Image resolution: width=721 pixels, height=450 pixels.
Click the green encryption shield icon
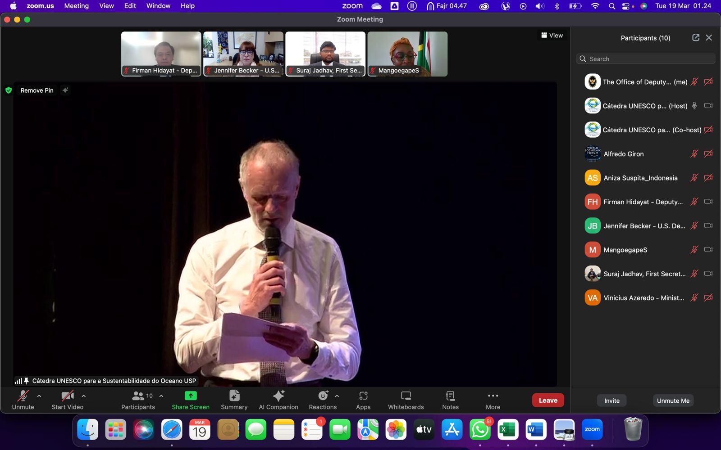[x=9, y=90]
